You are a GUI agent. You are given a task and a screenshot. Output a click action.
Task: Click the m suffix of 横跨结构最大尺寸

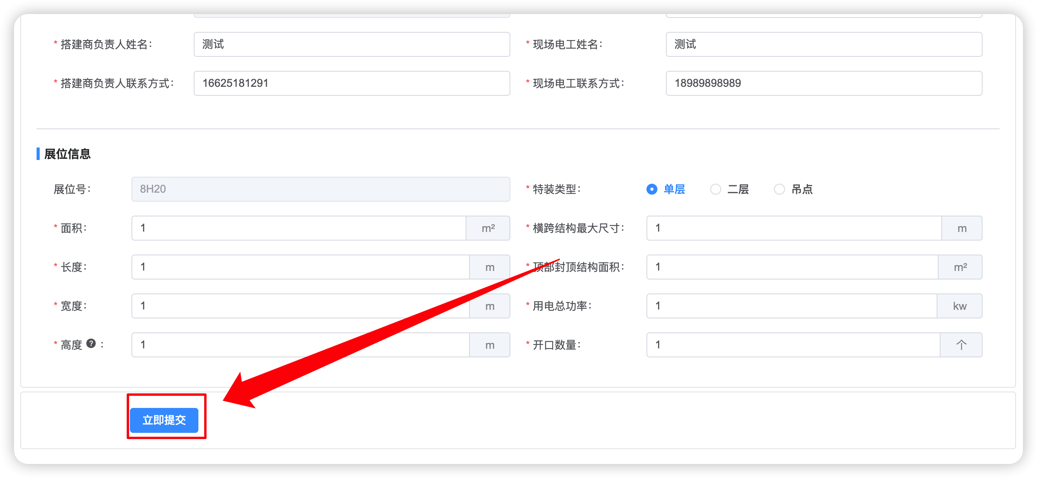coord(962,228)
